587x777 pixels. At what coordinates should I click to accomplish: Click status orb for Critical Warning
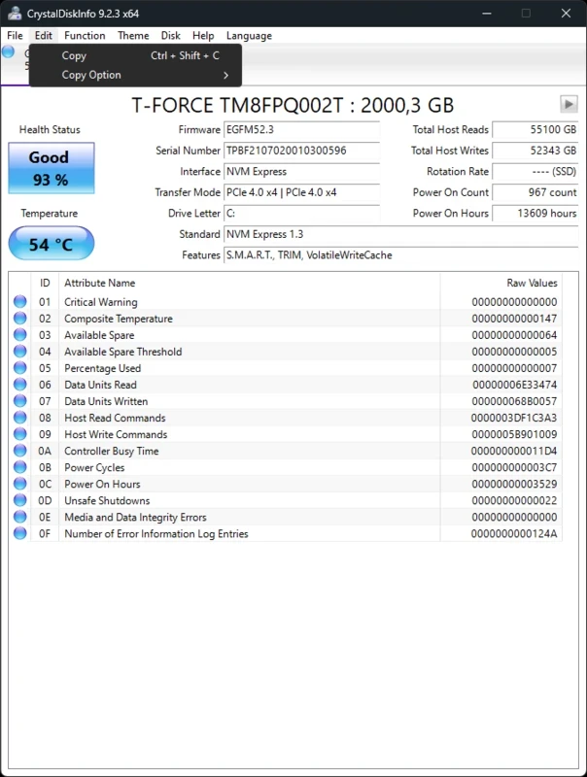click(20, 302)
